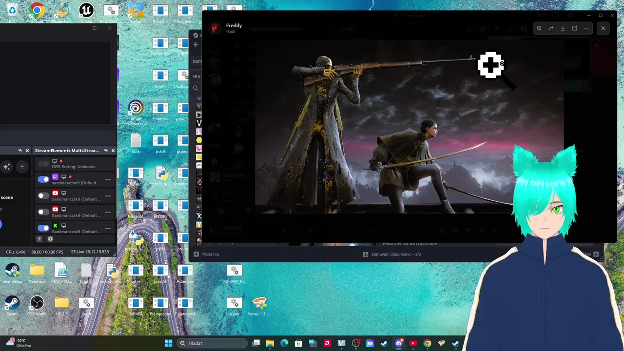This screenshot has height=351, width=624.
Task: Open the Recycle Bin desktop icon
Action: (12, 12)
